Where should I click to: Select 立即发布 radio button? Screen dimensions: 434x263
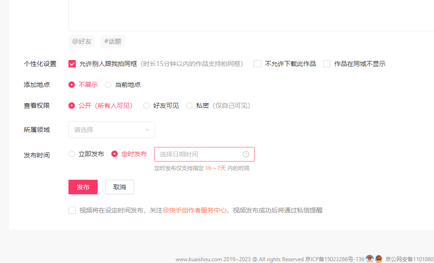(71, 154)
